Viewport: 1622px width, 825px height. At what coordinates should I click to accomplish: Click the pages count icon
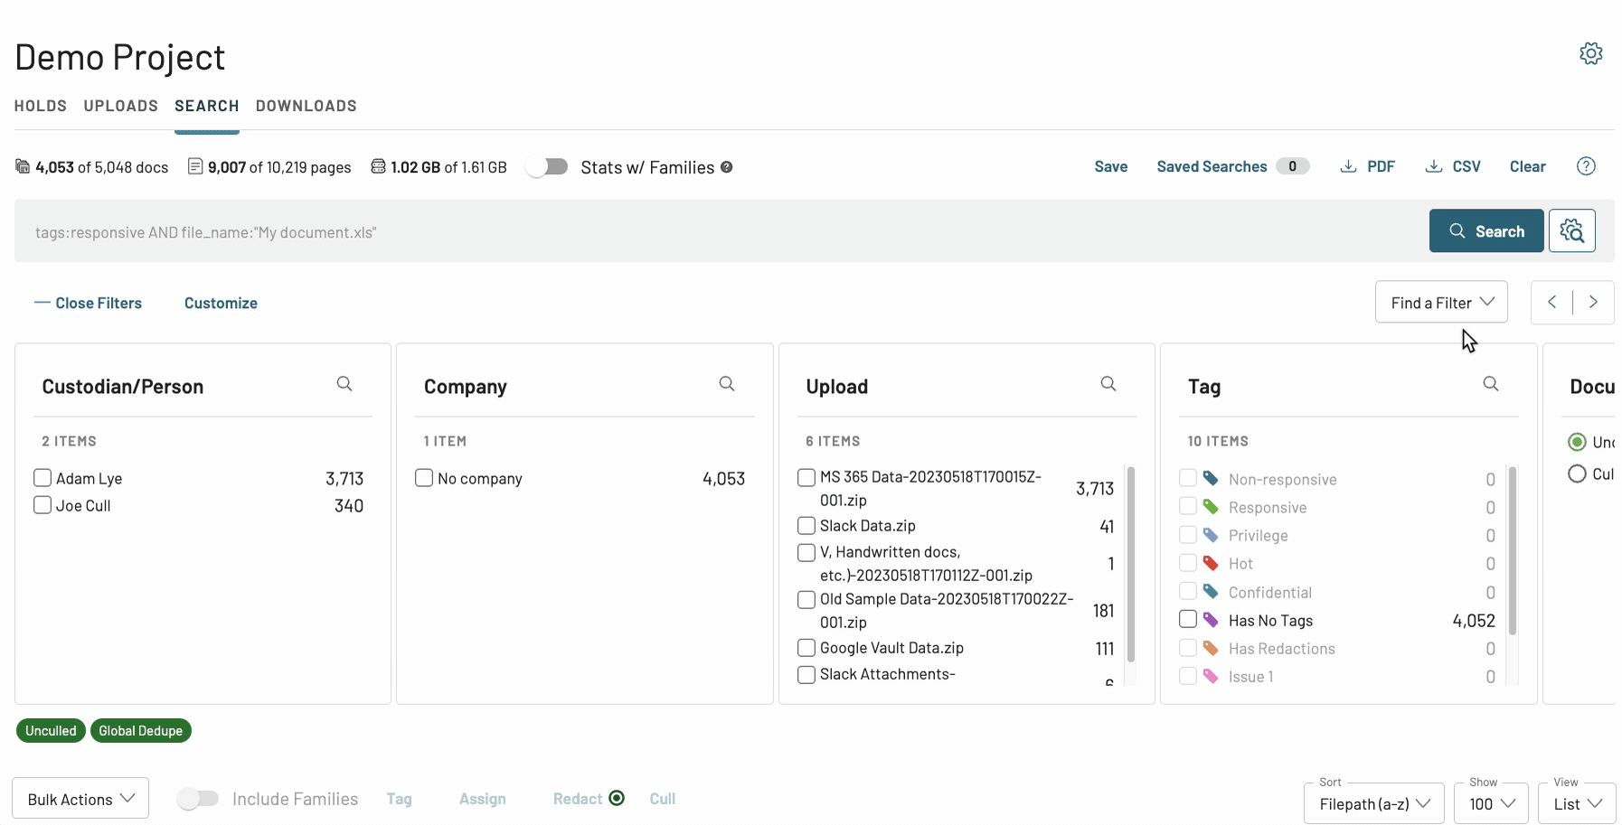[195, 166]
